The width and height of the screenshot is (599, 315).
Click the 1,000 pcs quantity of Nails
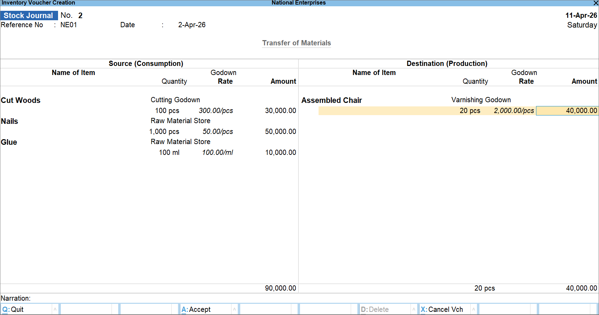164,132
